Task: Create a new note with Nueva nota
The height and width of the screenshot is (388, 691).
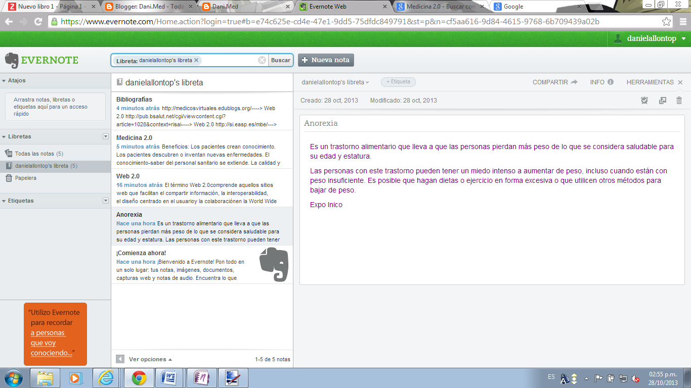Action: tap(326, 60)
